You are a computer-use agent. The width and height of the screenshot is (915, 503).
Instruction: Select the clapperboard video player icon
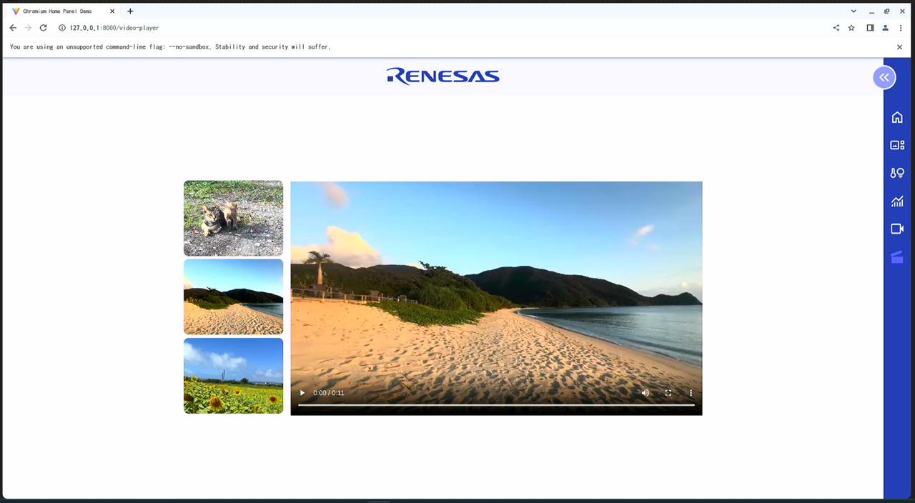click(897, 257)
